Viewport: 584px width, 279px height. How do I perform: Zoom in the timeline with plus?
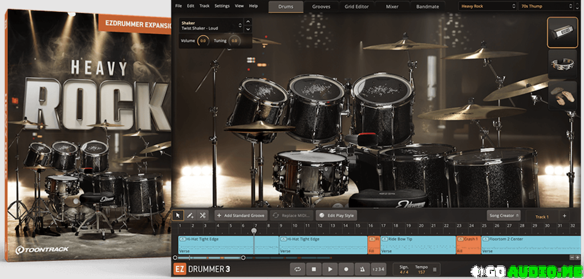pos(577,257)
